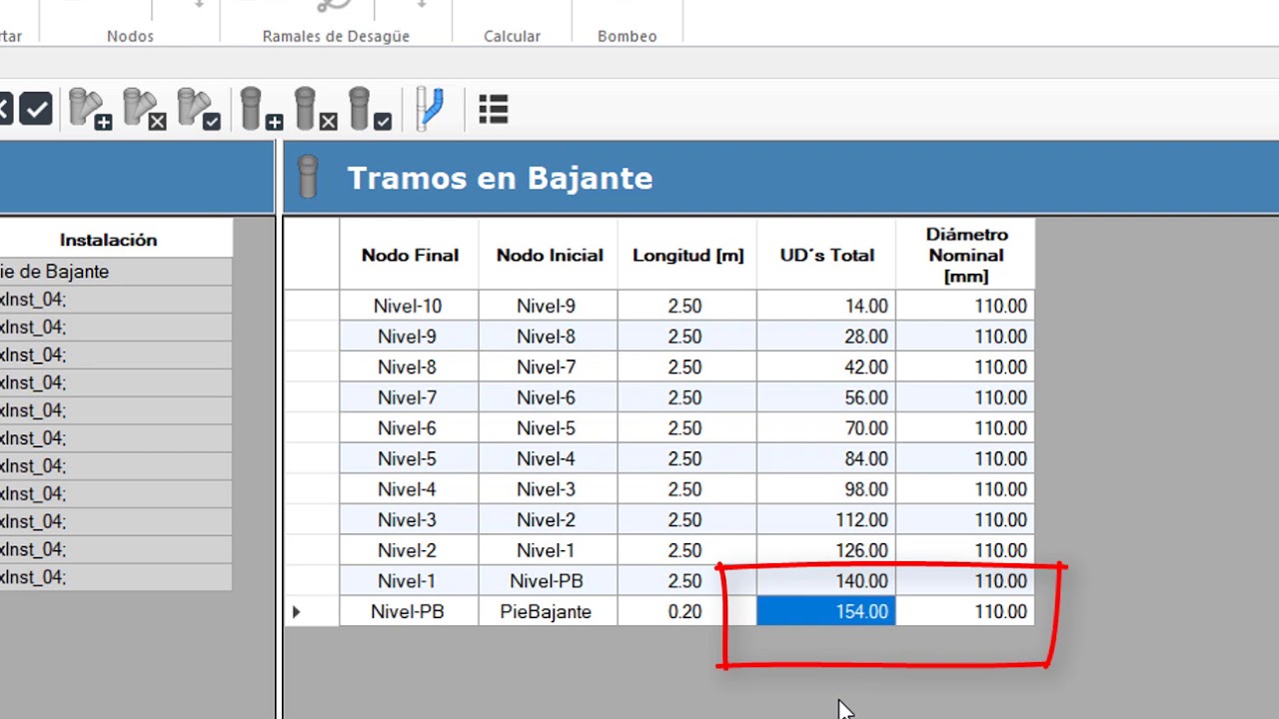Viewport: 1279px width, 719px height.
Task: Click the add downpipe section icon
Action: [x=262, y=110]
